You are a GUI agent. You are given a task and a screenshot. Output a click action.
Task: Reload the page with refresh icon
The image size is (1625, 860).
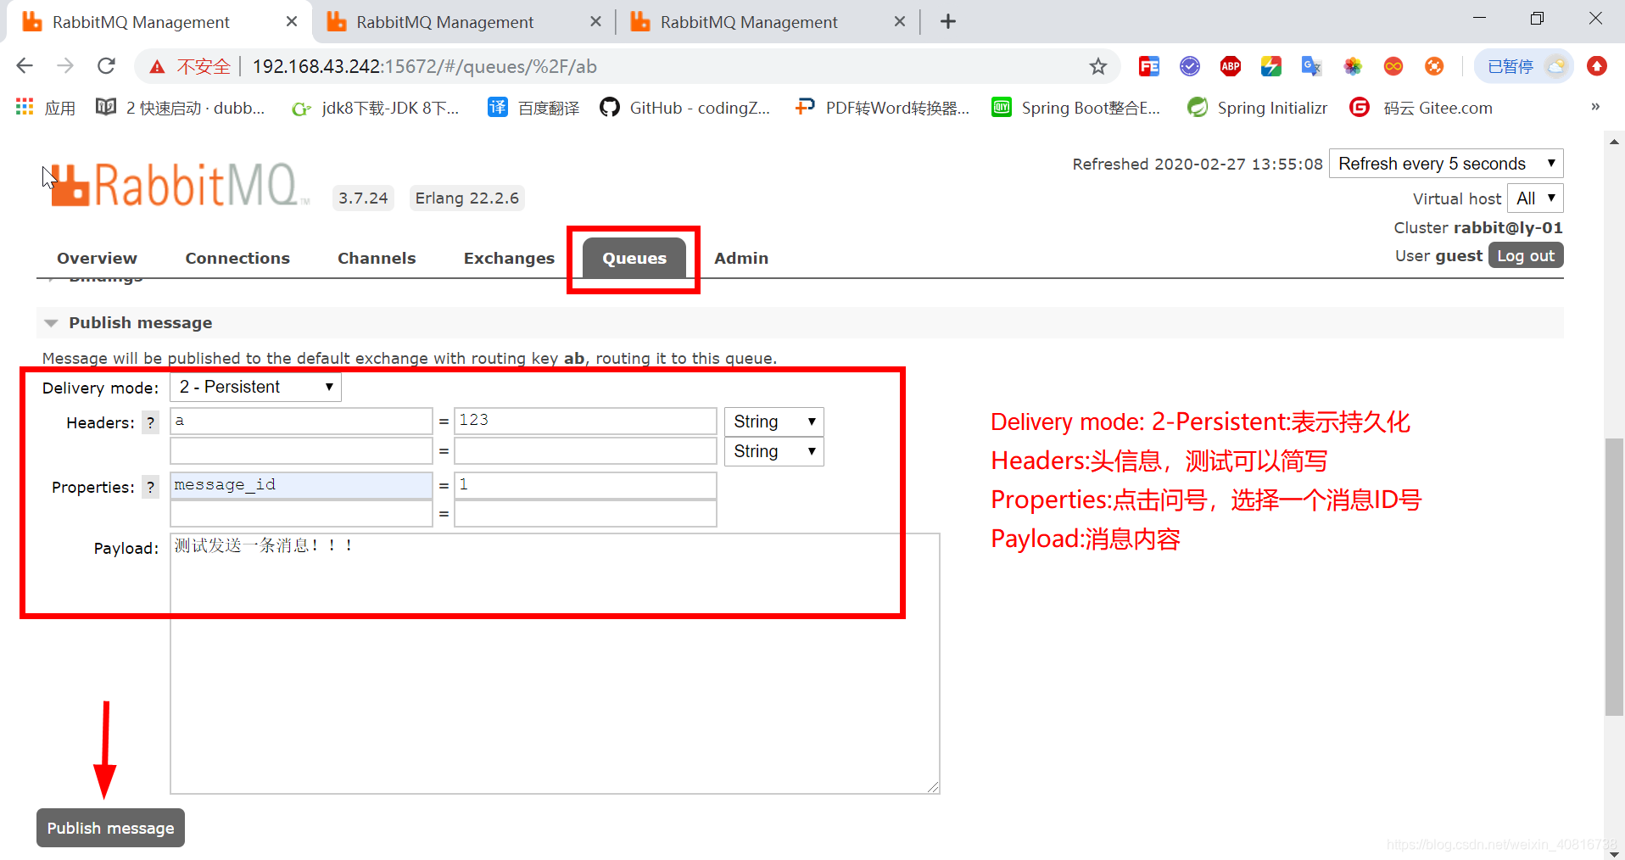106,66
